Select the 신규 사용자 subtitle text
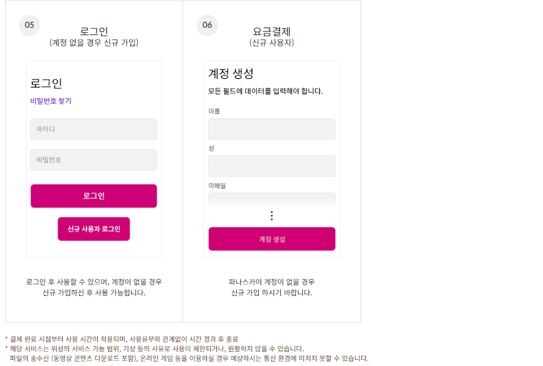The height and width of the screenshot is (366, 543). pos(272,41)
